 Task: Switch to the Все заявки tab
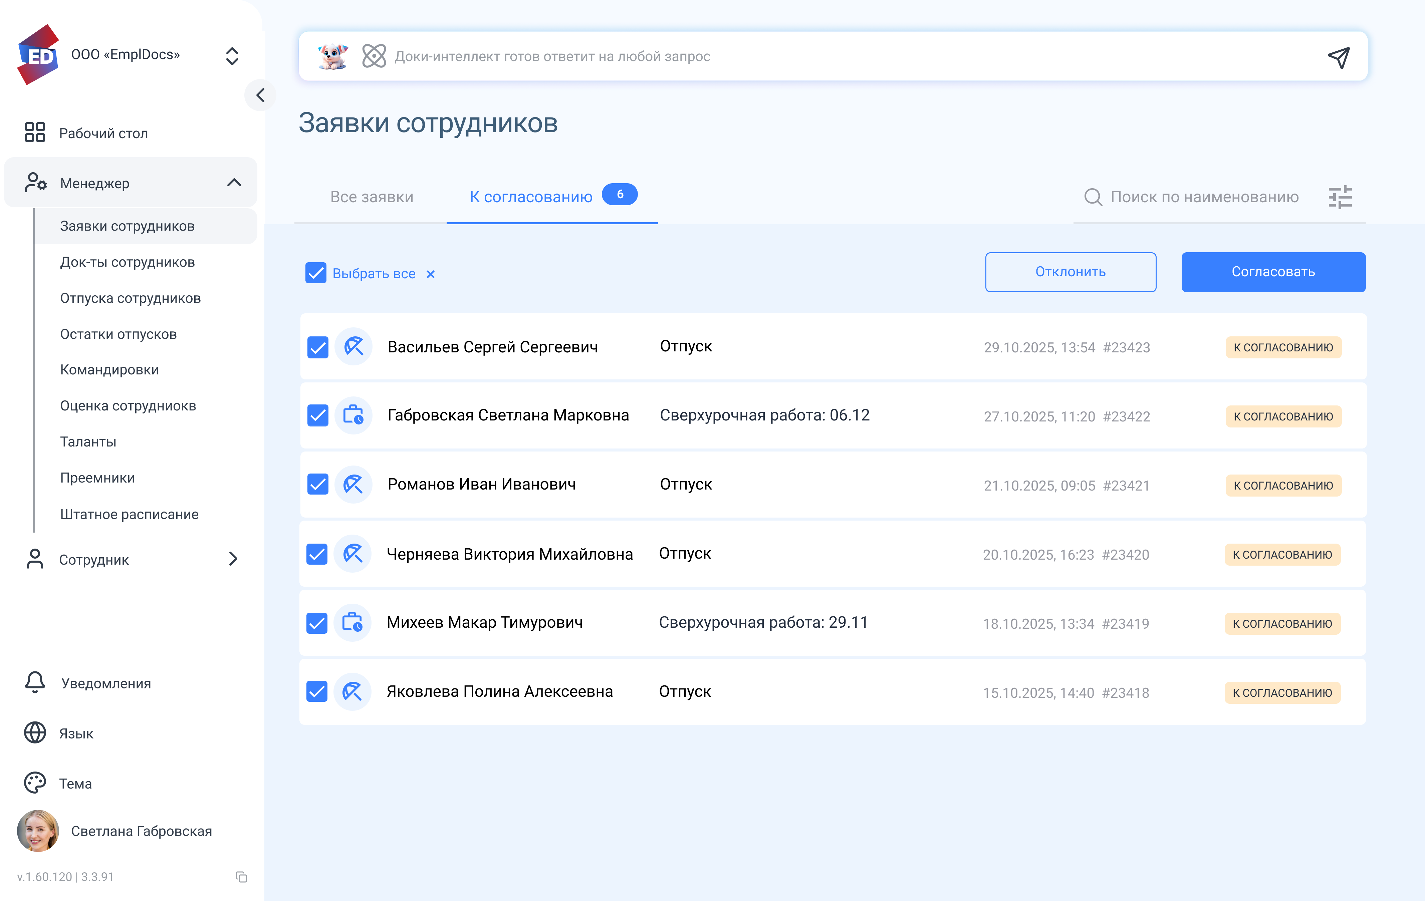372,197
